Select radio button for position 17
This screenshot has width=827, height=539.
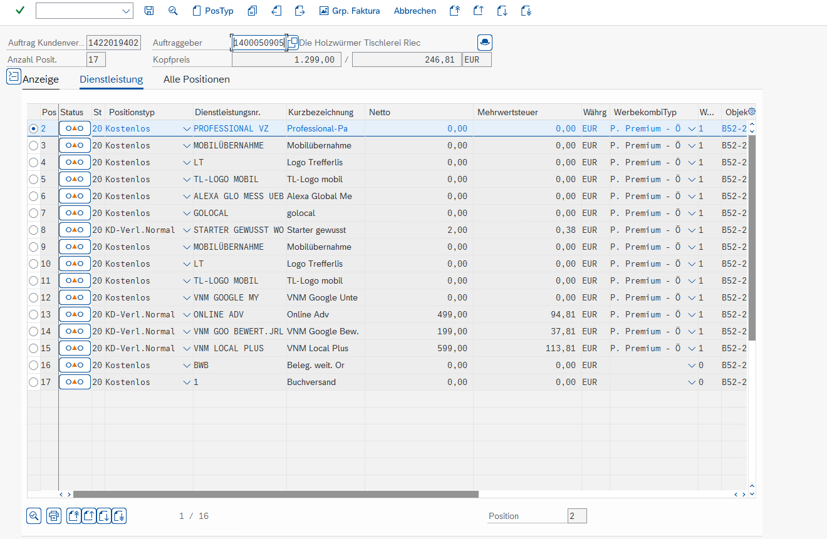coord(33,382)
